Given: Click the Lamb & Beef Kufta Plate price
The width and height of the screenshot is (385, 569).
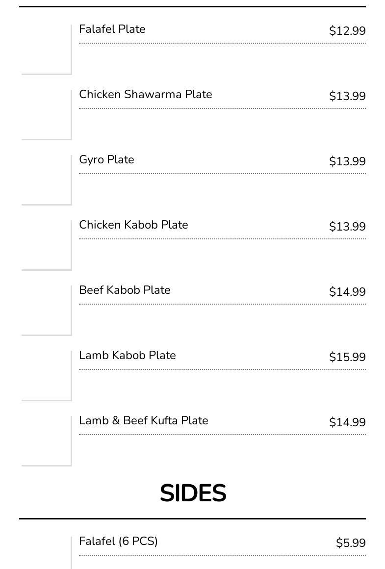Looking at the screenshot, I should (347, 422).
